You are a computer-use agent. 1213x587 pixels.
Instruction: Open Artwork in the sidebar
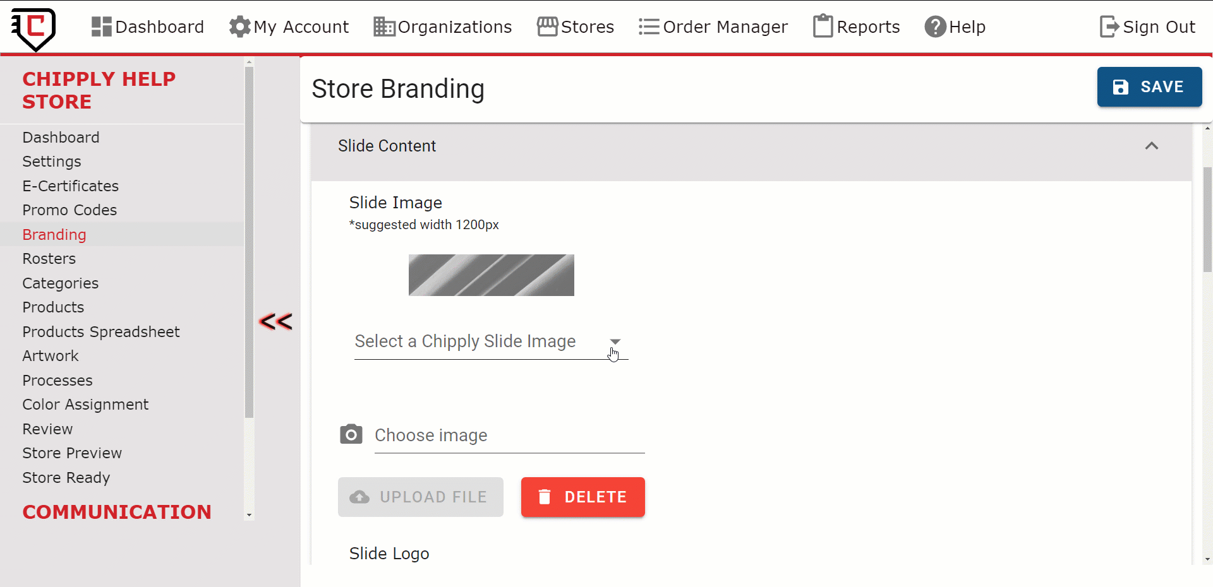point(51,356)
